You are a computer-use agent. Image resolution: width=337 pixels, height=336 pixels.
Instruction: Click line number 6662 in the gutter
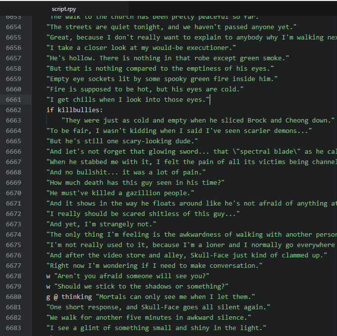coord(13,110)
